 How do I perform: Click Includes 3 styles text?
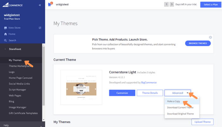click(x=146, y=72)
